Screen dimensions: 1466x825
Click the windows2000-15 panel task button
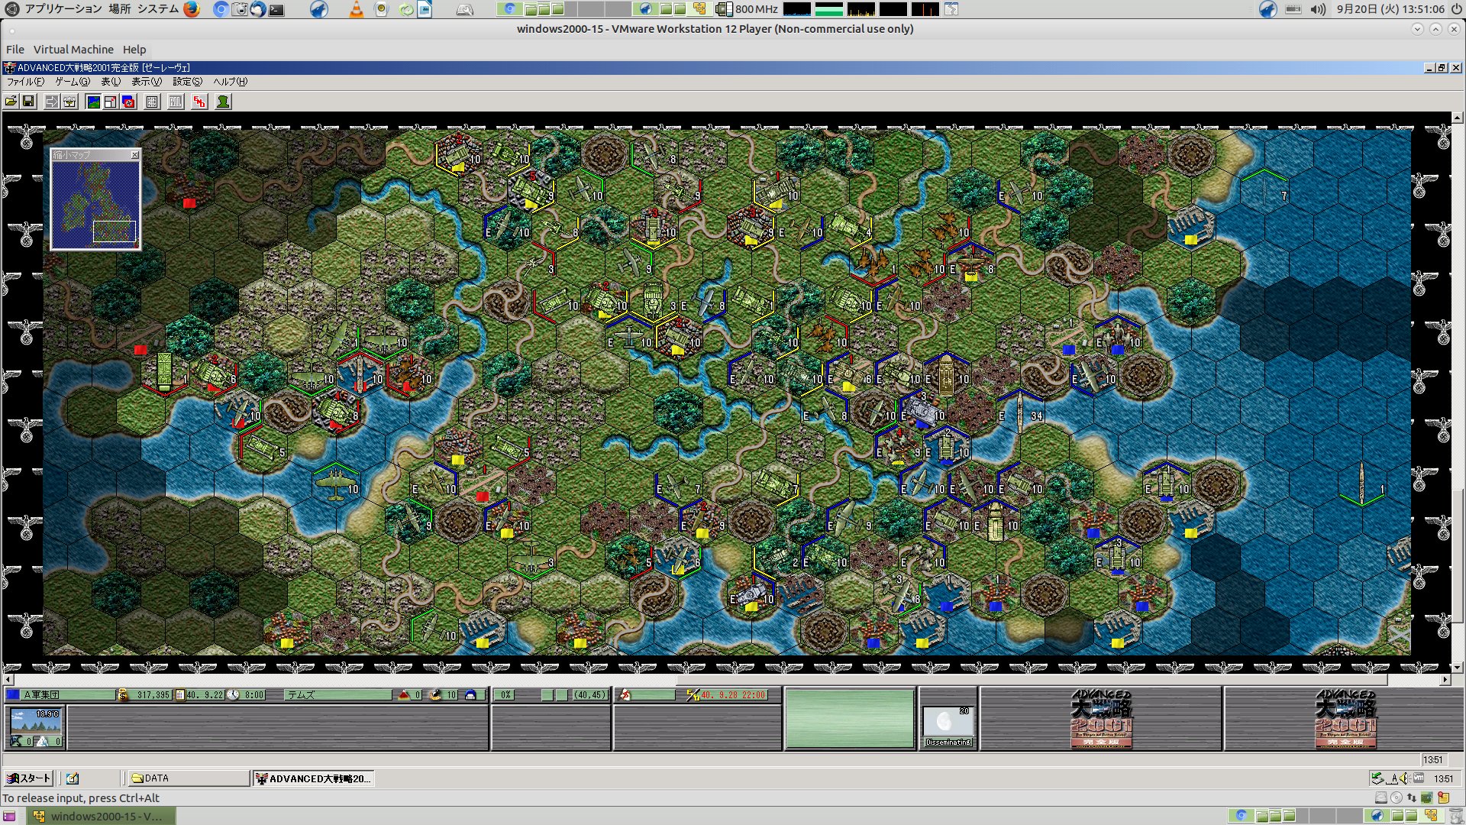[102, 816]
